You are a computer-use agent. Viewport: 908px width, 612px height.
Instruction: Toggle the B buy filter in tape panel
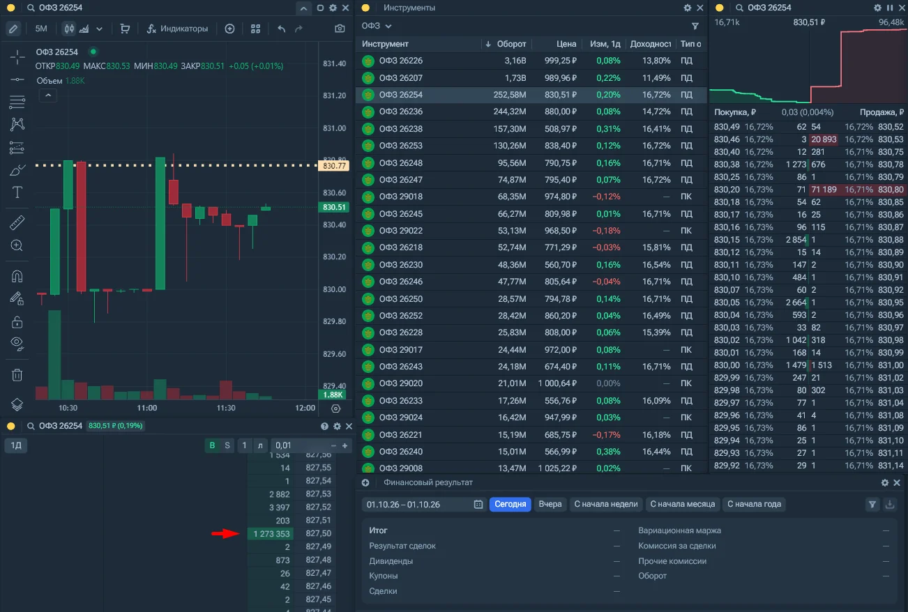pyautogui.click(x=212, y=445)
